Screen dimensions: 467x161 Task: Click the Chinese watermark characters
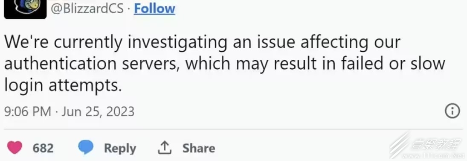(x=435, y=144)
